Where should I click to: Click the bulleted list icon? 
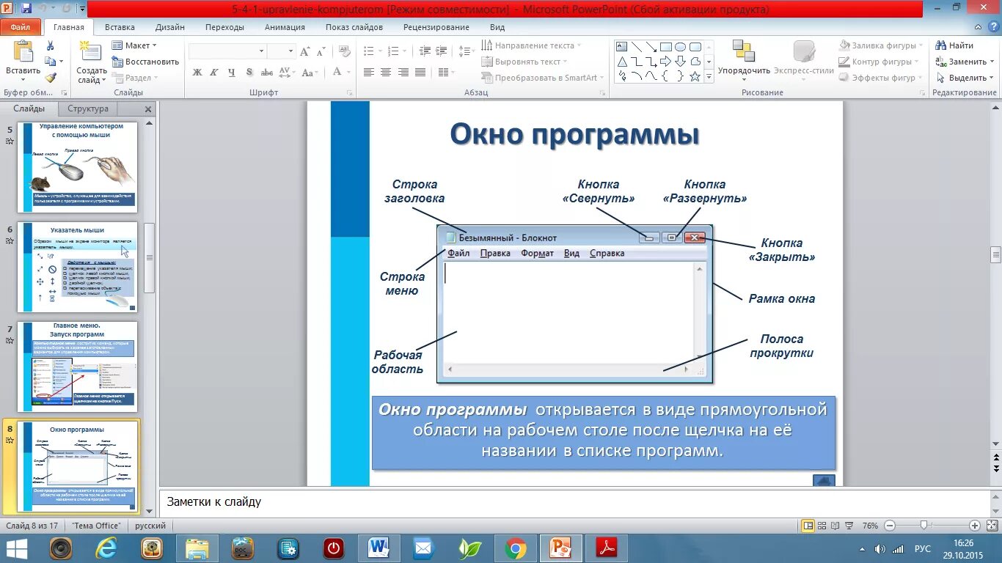(x=369, y=51)
